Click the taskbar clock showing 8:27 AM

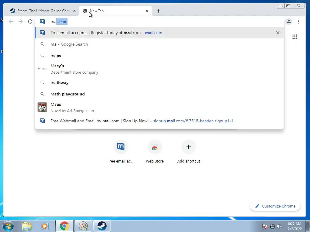(295, 226)
